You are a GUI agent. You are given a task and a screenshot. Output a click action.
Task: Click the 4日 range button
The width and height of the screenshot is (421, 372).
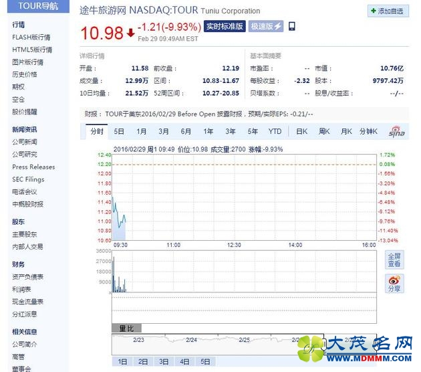tap(184, 362)
